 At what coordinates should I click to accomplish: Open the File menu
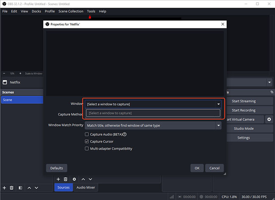[x=5, y=11]
